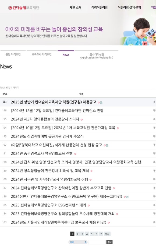Click the file icon on the 경북대학교 입찰 공고 row
156x250 pixels.
pyautogui.click(x=107, y=145)
